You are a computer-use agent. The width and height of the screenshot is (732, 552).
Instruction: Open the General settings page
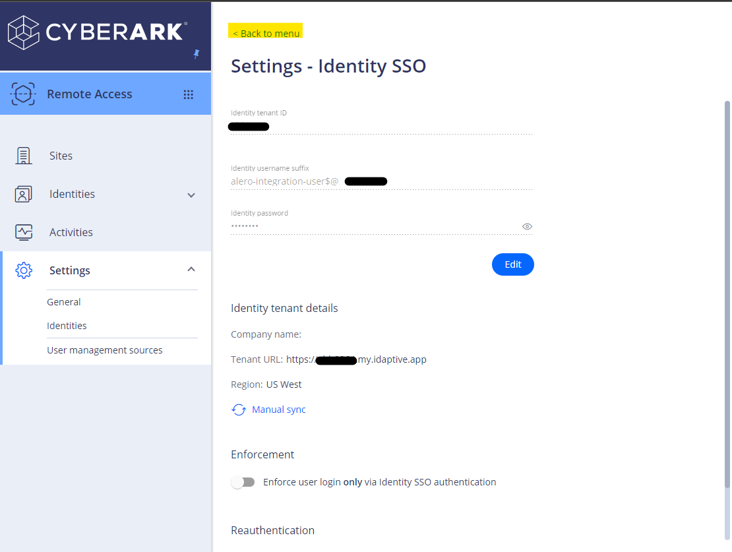[64, 301]
